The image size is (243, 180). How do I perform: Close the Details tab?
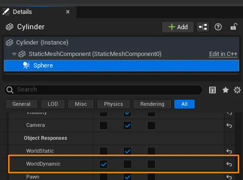(x=68, y=12)
